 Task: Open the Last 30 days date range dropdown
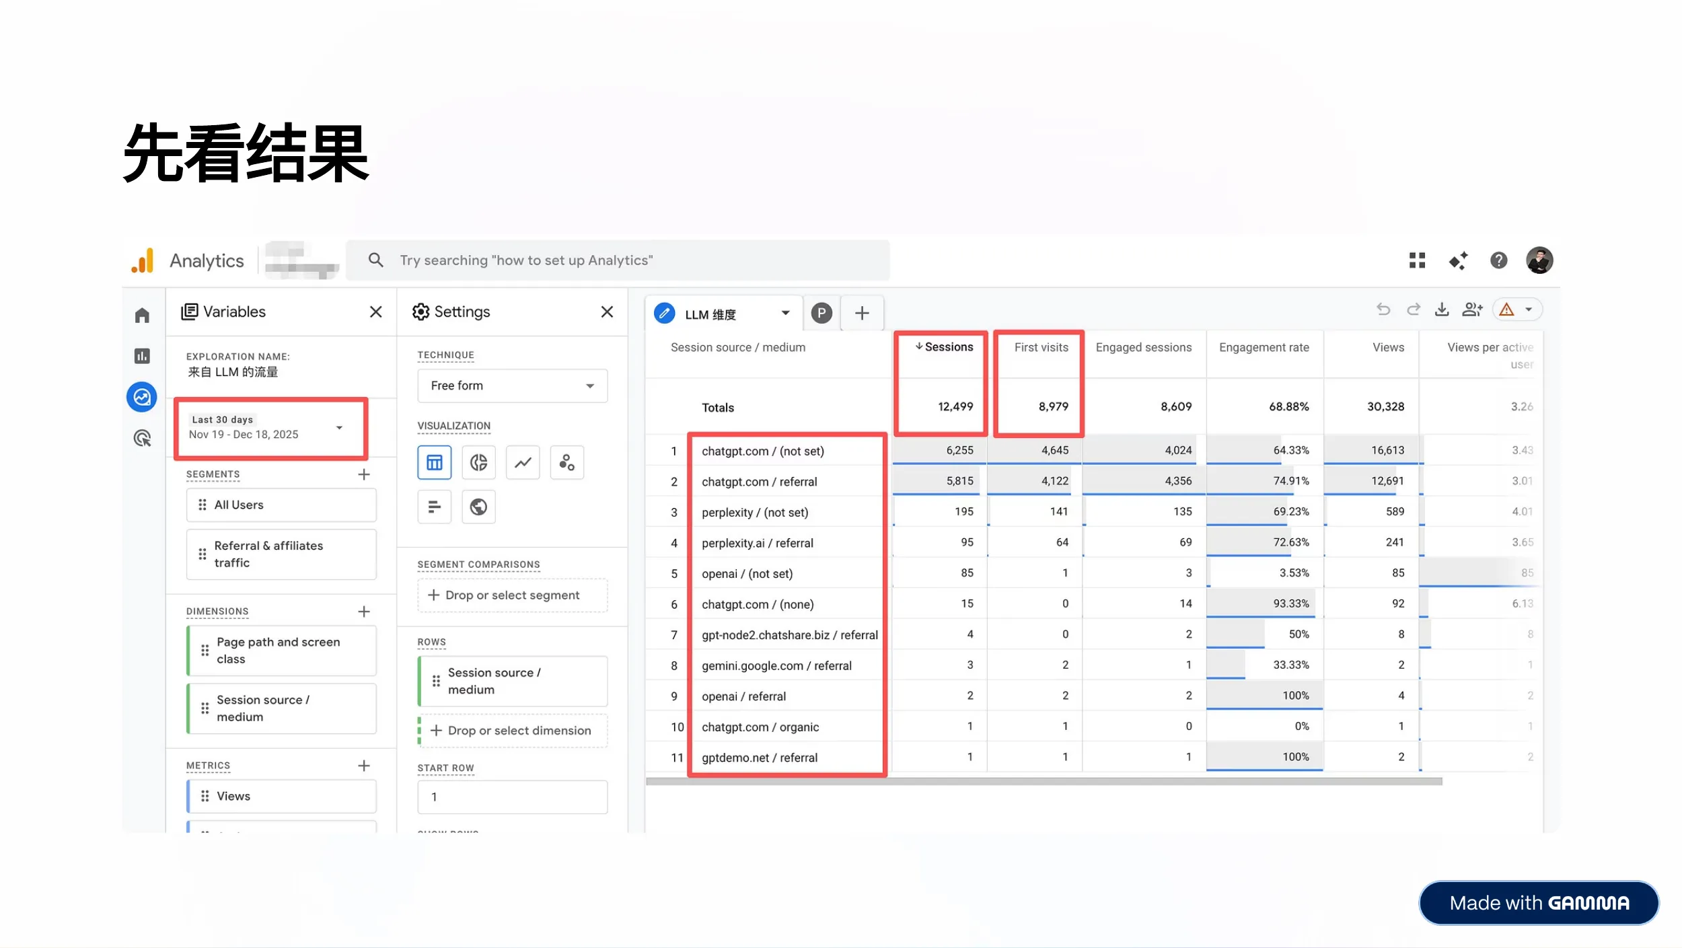[270, 428]
